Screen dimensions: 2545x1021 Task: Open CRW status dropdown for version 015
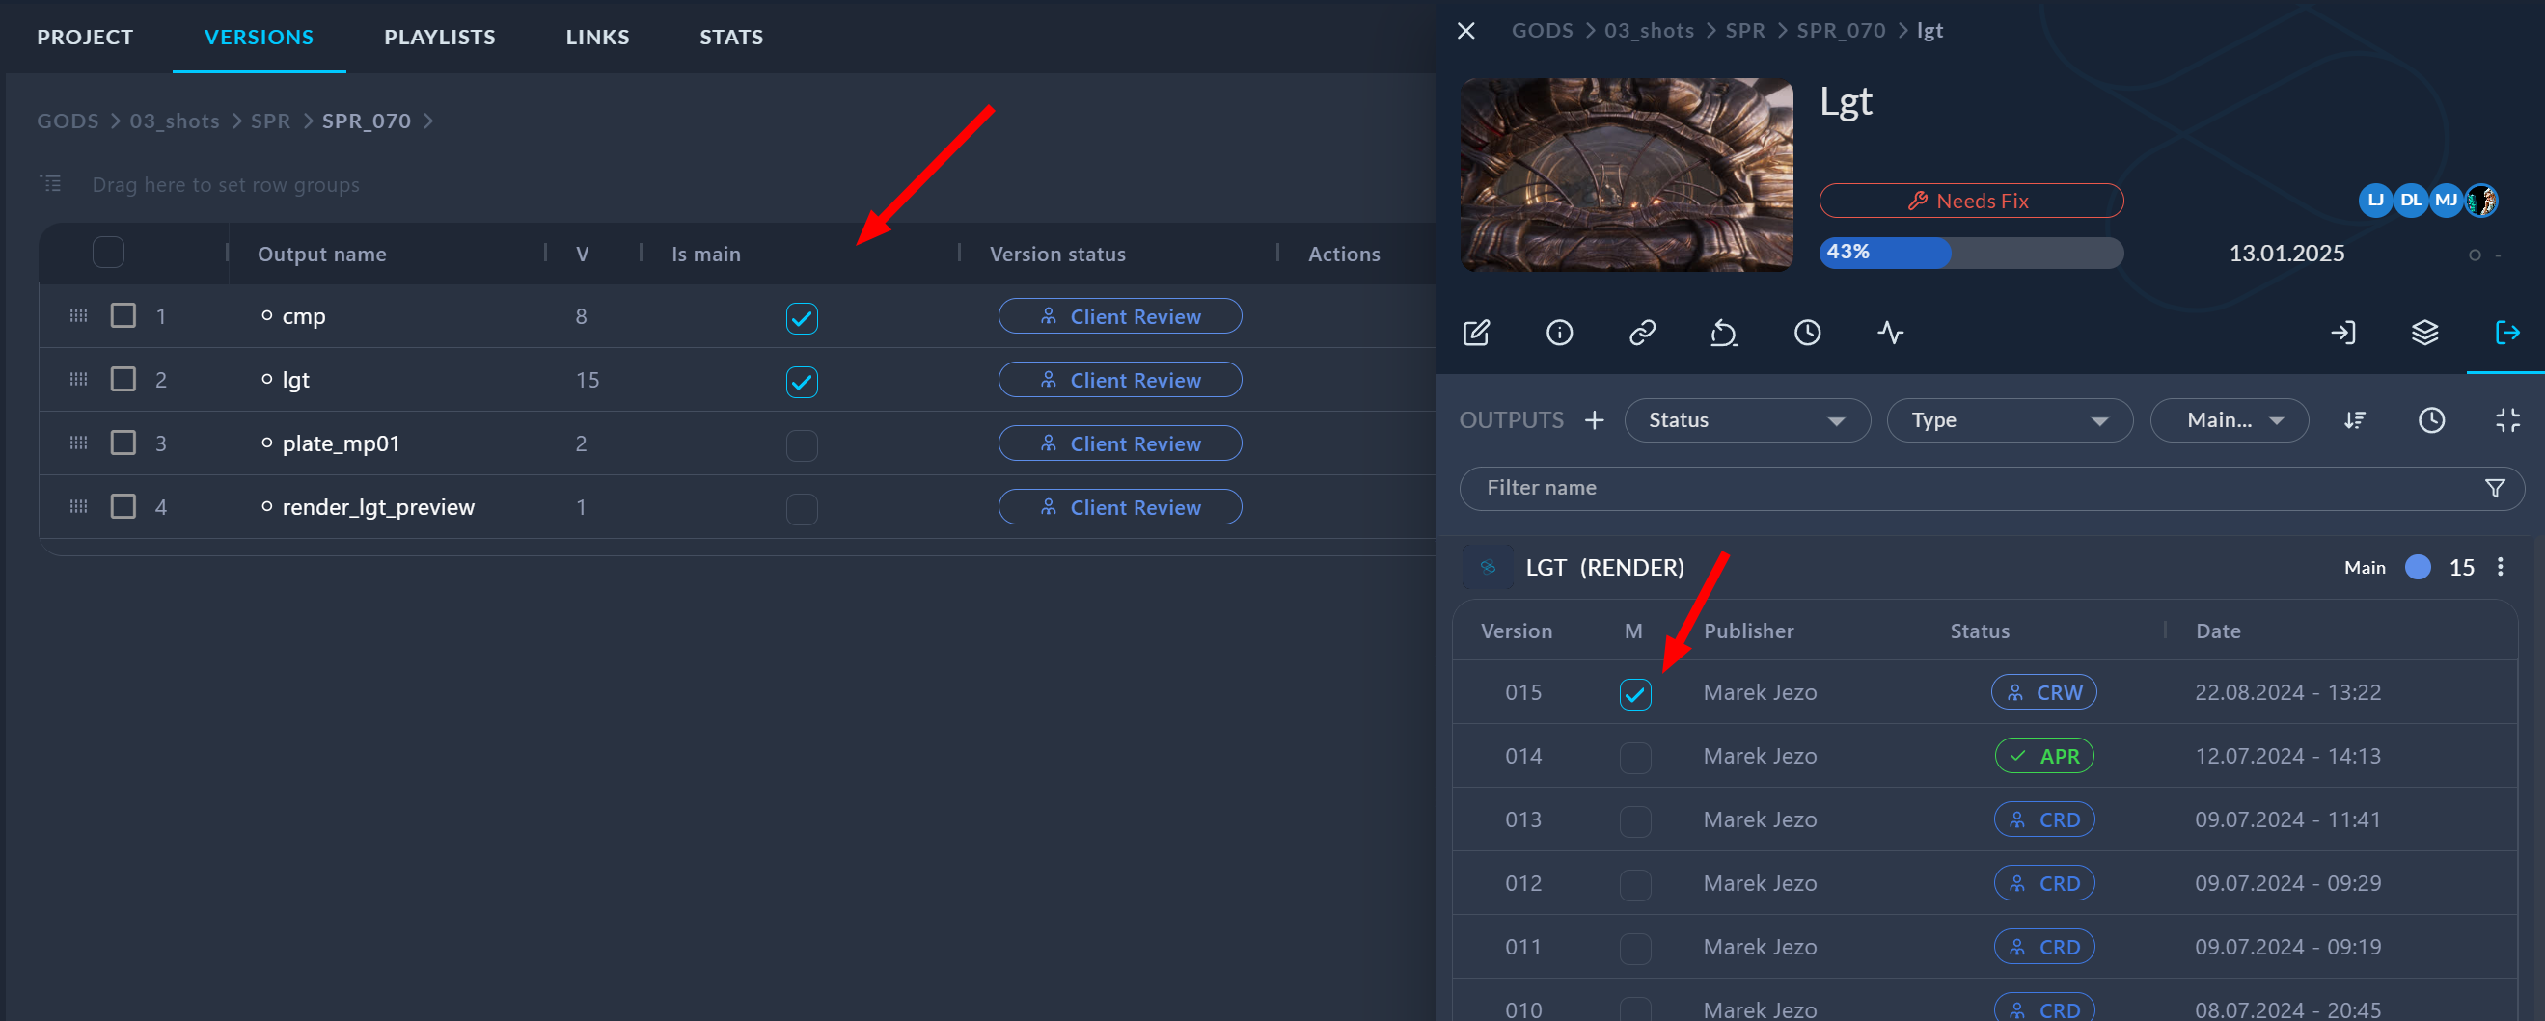click(x=2044, y=692)
